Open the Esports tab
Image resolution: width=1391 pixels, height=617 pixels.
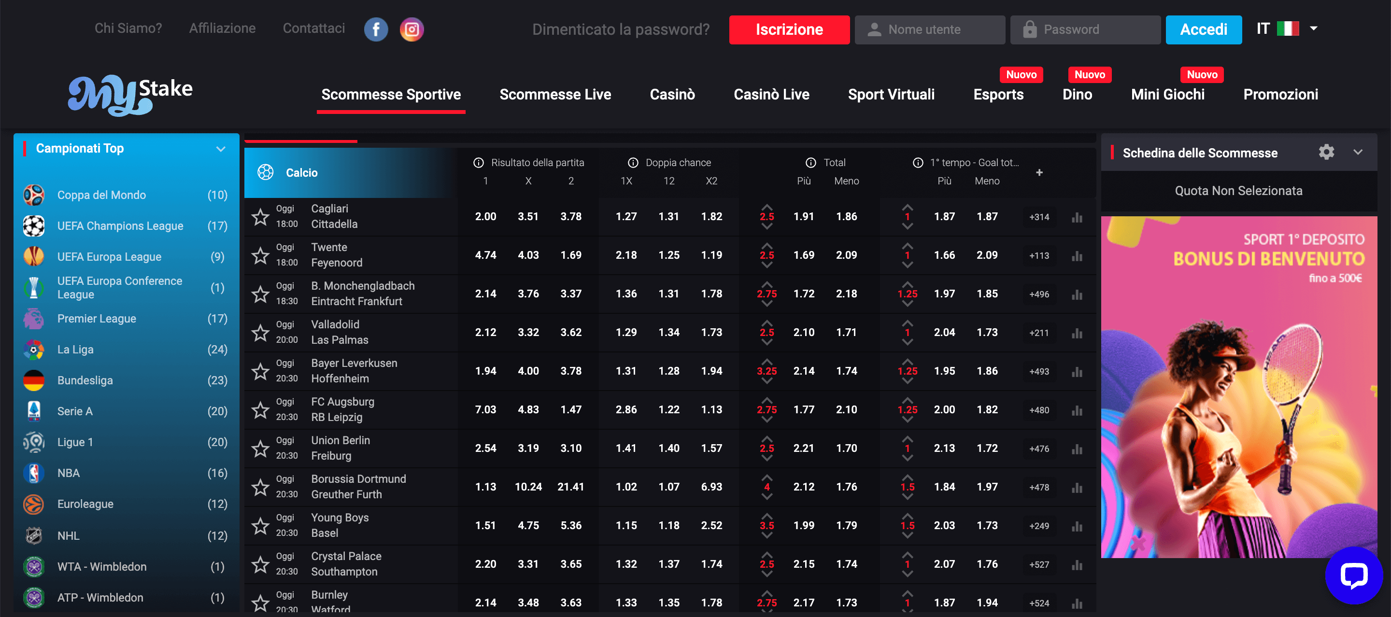point(998,95)
